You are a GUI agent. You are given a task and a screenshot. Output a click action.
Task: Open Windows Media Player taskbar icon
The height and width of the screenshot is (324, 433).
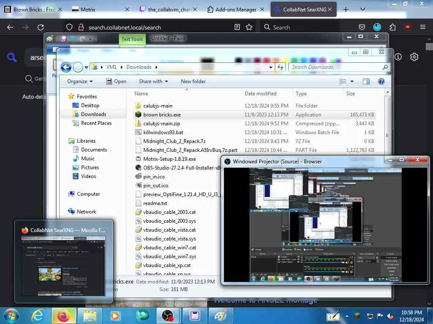(115, 316)
